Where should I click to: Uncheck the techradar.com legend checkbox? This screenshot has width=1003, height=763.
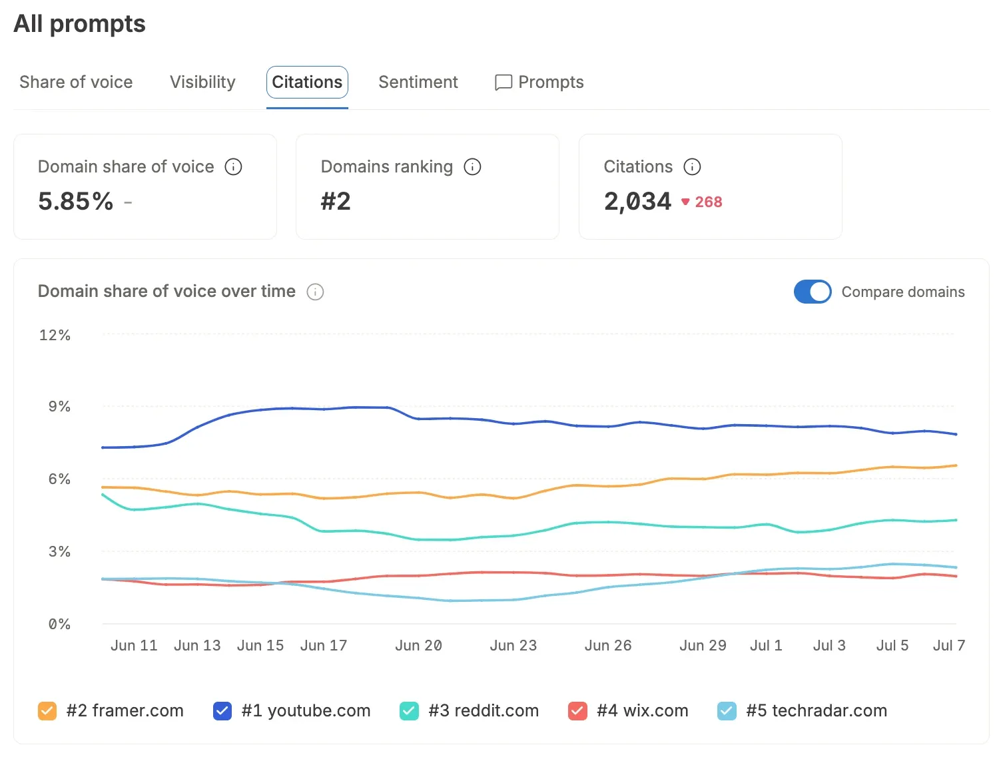(727, 711)
